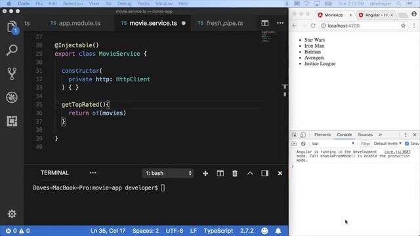Viewport: 420px width, 236px height.
Task: Split the terminal pane
Action: pos(220,173)
